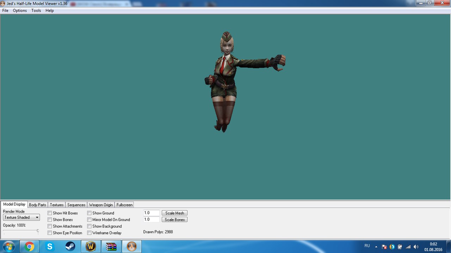Click the bones scale value field
Viewport: 451px width, 253px height.
click(152, 220)
